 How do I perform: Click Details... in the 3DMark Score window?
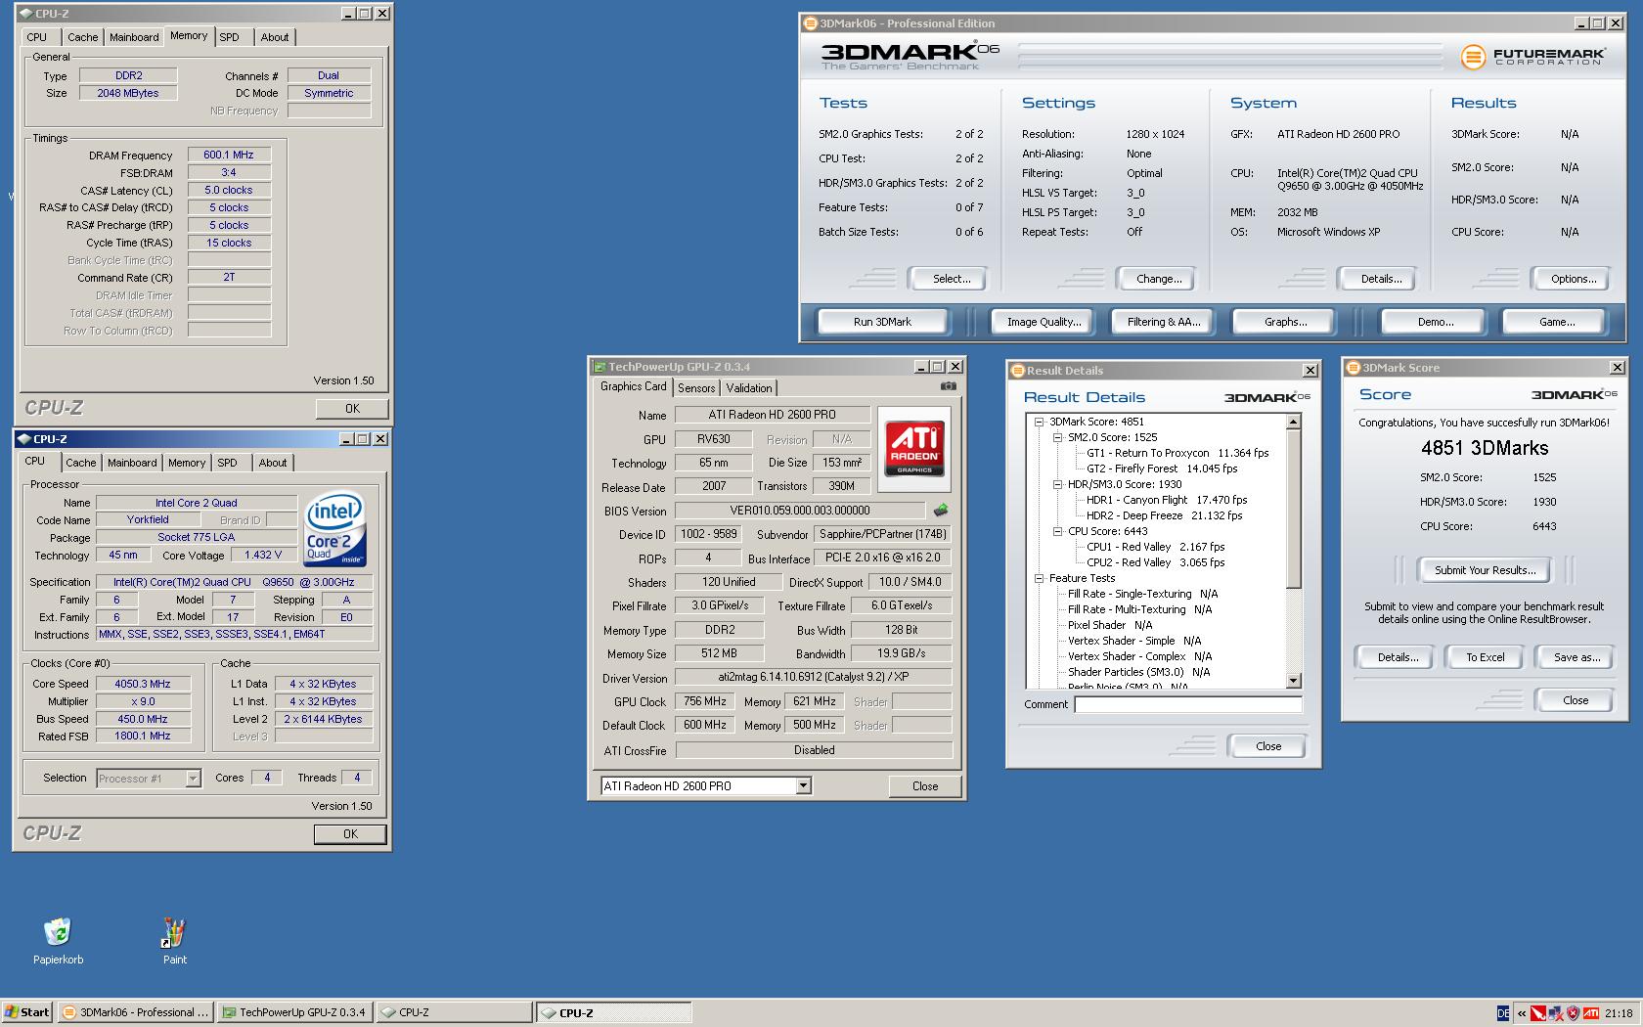point(1398,657)
